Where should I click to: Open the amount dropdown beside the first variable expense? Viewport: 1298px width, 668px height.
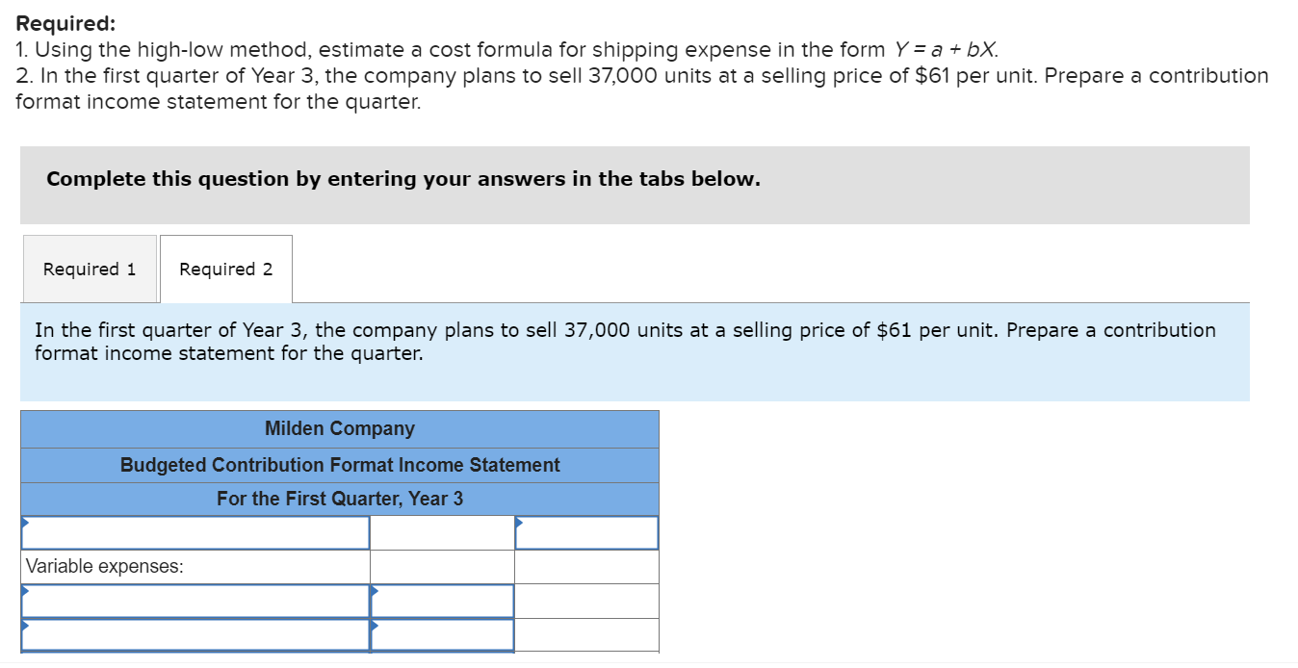coord(440,601)
